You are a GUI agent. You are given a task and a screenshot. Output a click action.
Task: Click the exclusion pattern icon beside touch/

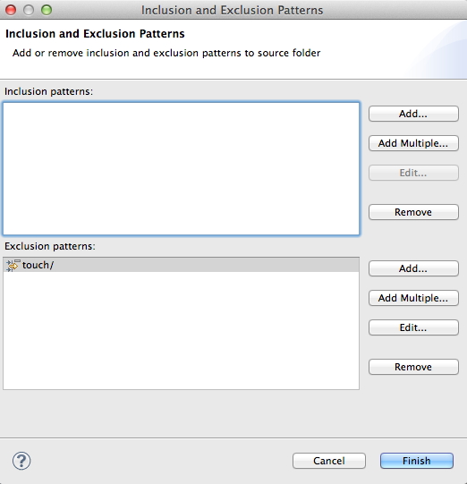(13, 266)
